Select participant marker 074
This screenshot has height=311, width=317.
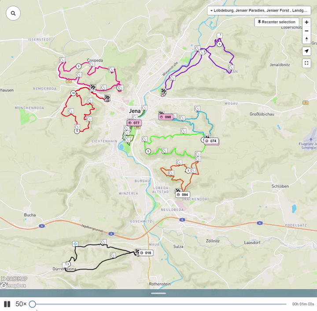click(211, 141)
